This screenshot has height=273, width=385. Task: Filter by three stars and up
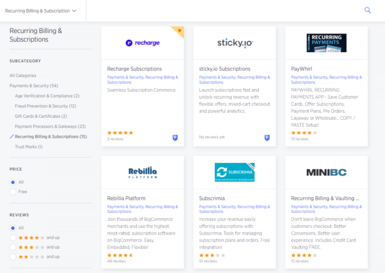tap(13, 247)
